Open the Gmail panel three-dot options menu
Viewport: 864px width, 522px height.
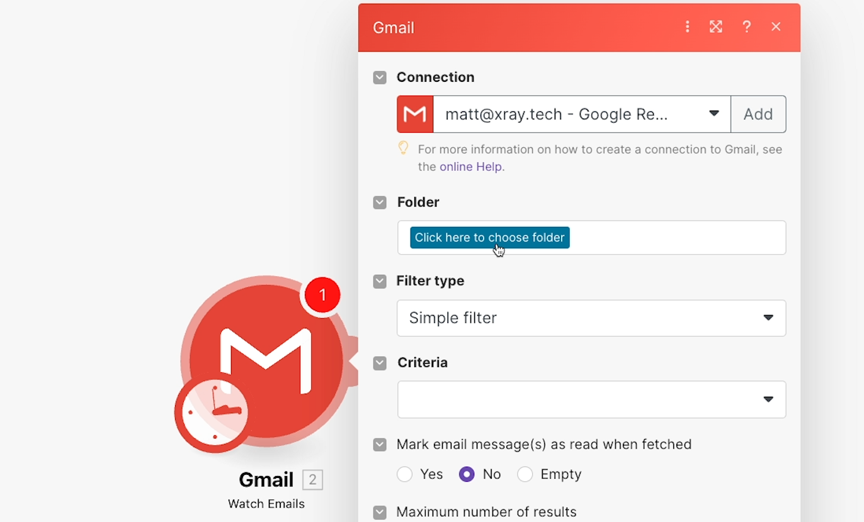click(x=687, y=27)
